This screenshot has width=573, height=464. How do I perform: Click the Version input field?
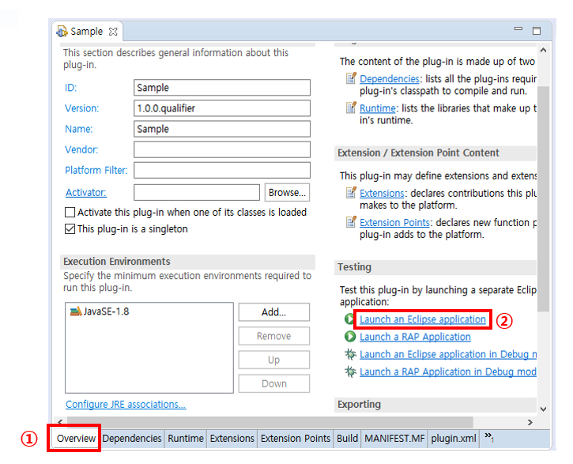pos(222,108)
